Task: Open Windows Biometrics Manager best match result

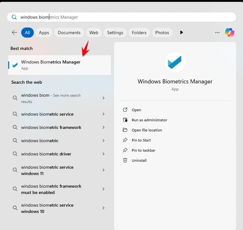Action: (x=59, y=65)
